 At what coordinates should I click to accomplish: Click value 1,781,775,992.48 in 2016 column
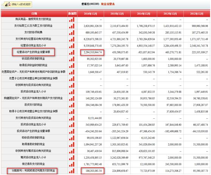(x=93, y=164)
